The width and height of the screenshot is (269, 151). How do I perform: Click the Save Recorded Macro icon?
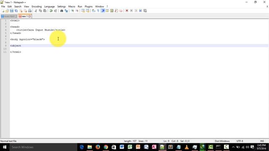pyautogui.click(x=145, y=11)
